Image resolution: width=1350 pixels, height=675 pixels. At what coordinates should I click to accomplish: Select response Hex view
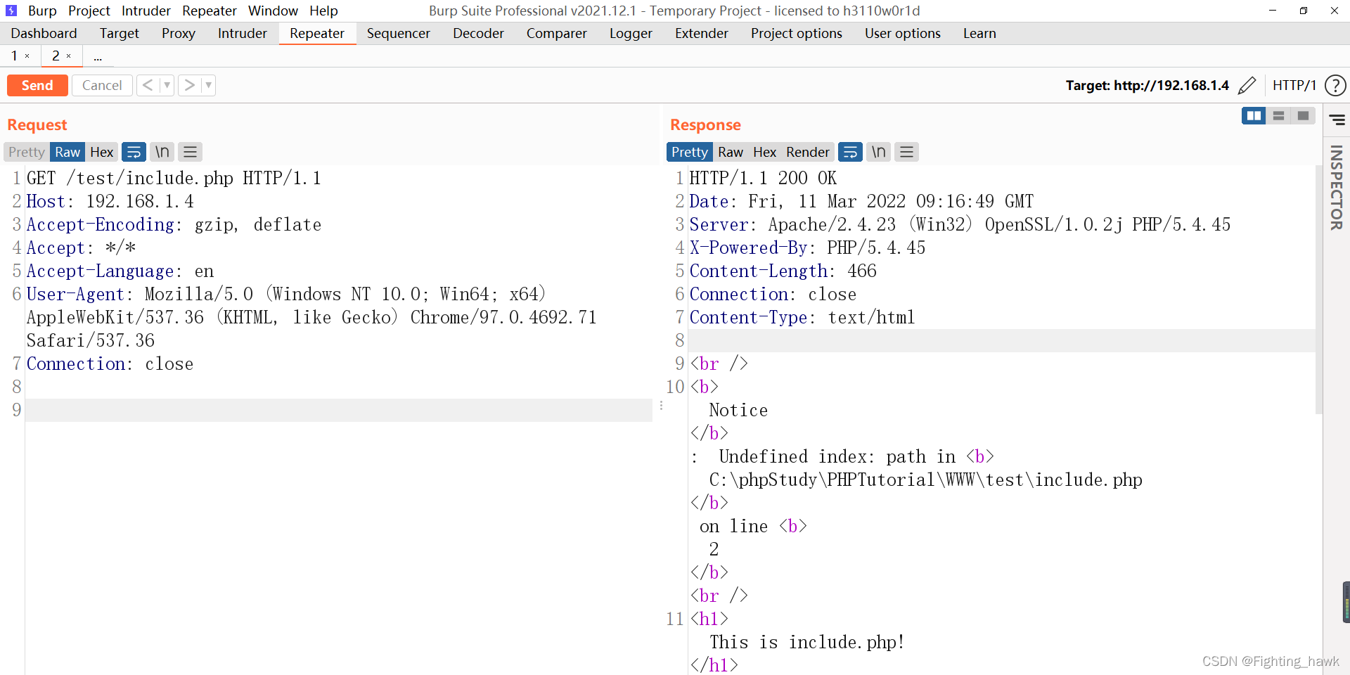pyautogui.click(x=765, y=152)
